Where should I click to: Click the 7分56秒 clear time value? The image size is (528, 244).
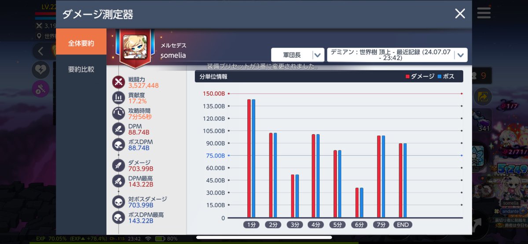(140, 117)
